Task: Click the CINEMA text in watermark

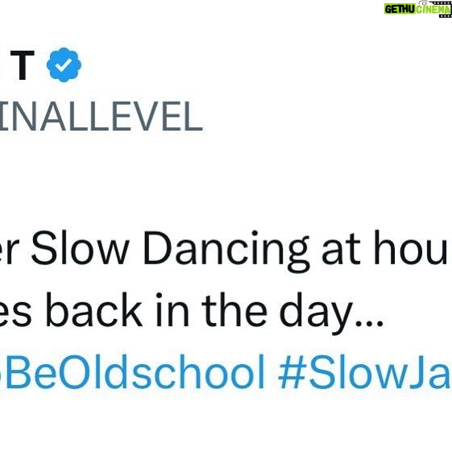Action: 433,10
